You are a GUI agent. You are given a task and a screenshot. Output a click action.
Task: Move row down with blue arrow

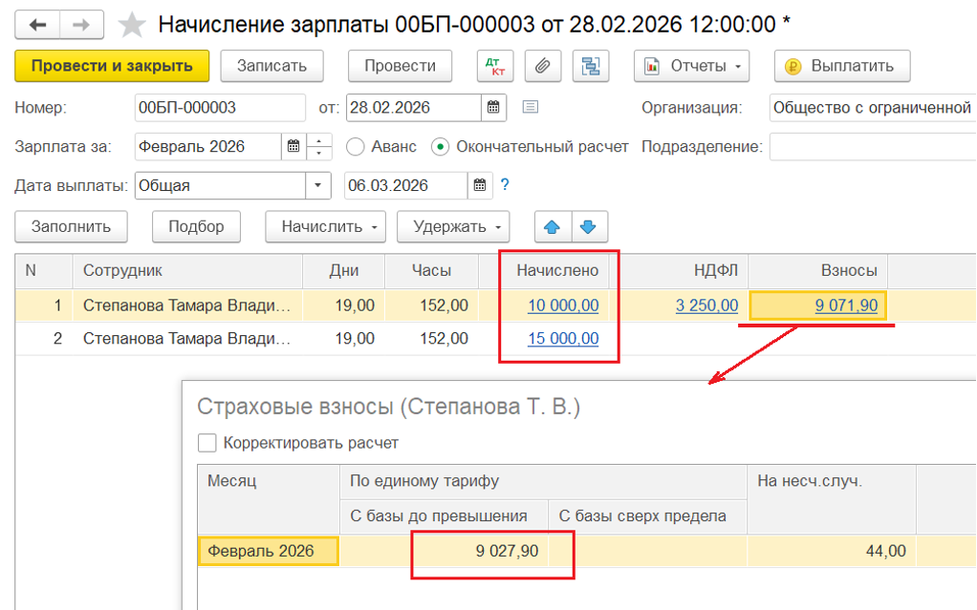click(x=589, y=226)
